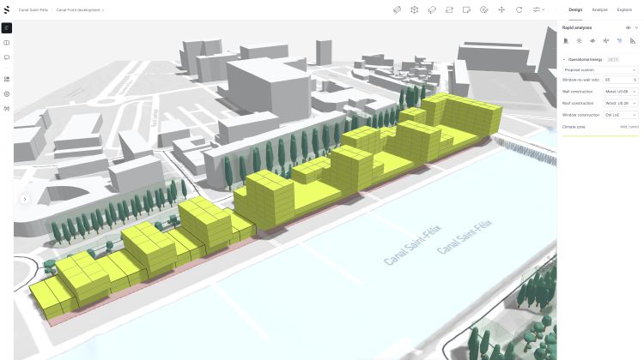Open the Wall construction dropdown
Image resolution: width=644 pixels, height=360 pixels.
(621, 92)
